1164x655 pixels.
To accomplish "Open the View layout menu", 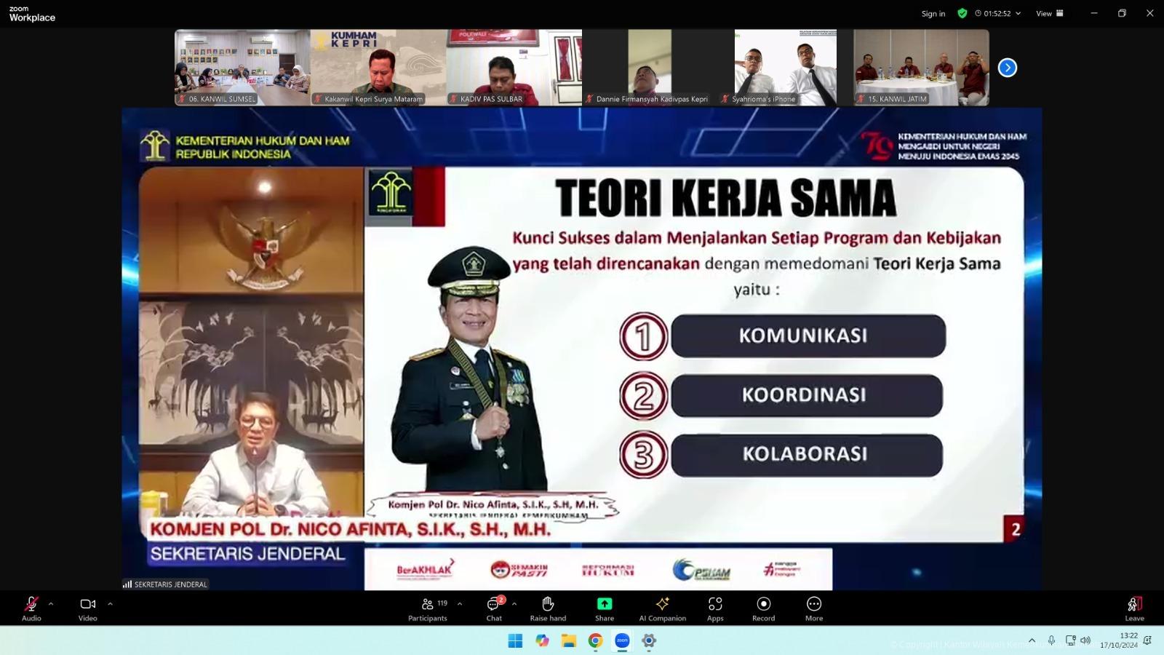I will pos(1049,13).
